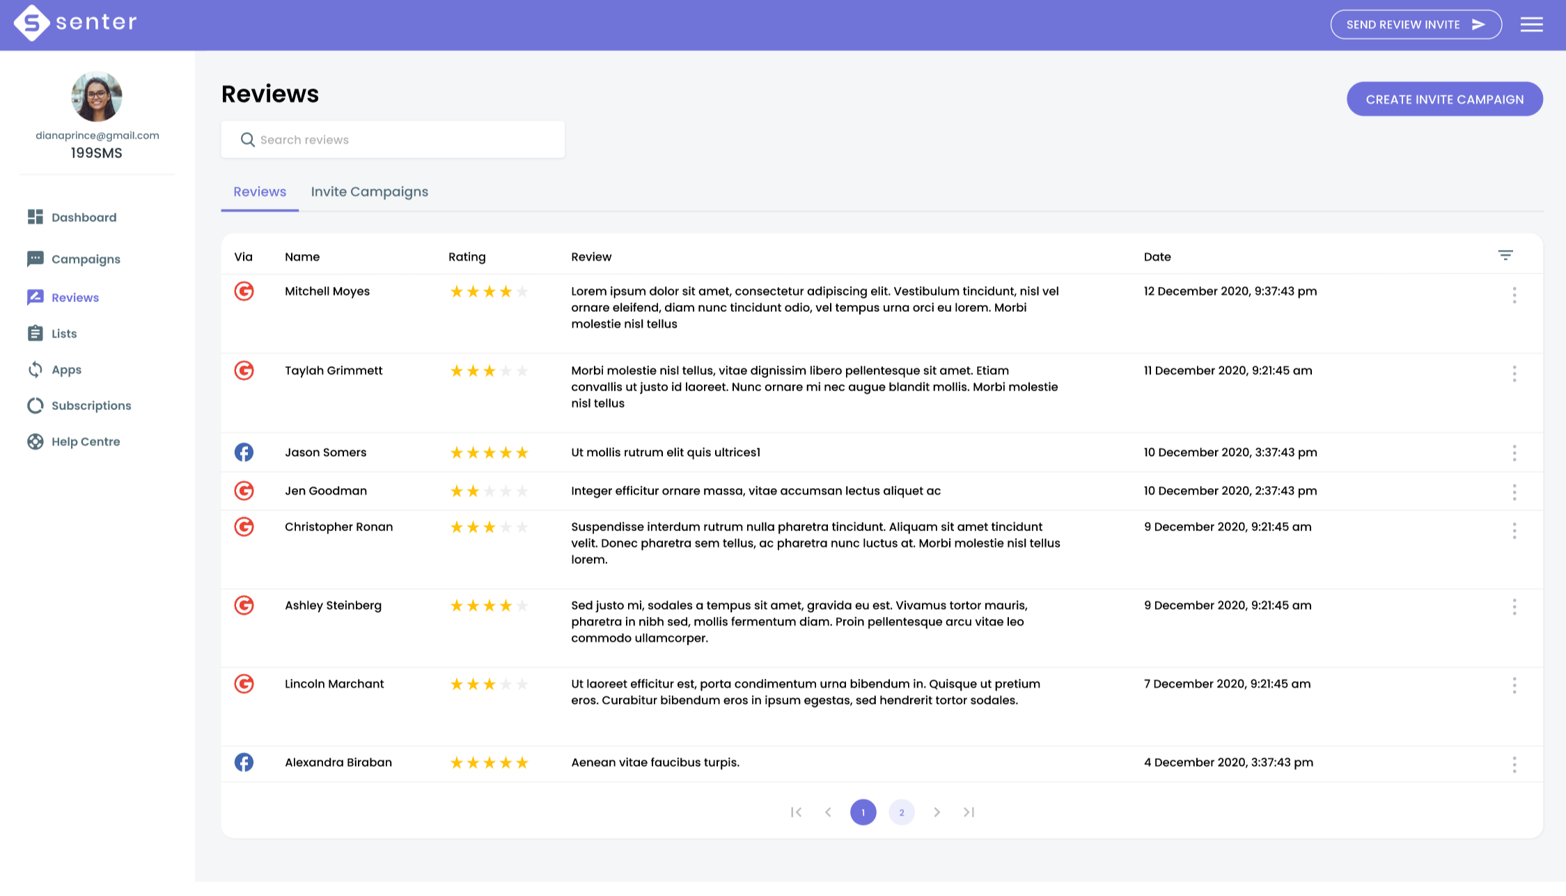The image size is (1566, 896).
Task: Open Subscriptions in the sidebar
Action: click(x=91, y=406)
